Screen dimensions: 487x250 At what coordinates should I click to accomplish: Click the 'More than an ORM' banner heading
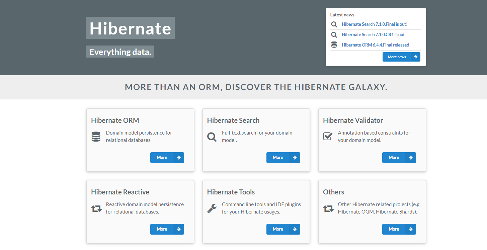pos(256,87)
